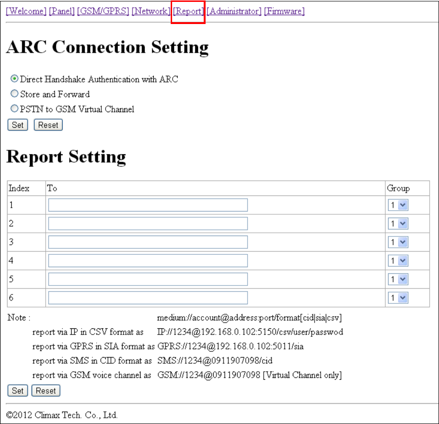Click the ARC Connection Setting heading
This screenshot has width=439, height=424.
[x=108, y=47]
